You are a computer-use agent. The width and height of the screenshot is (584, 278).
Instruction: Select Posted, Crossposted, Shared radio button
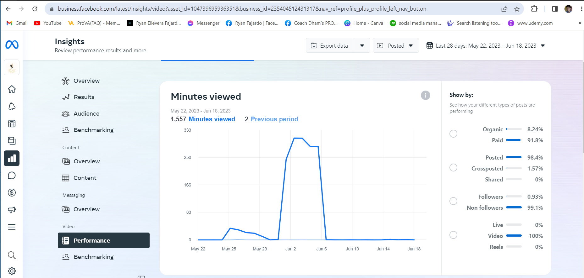tap(453, 168)
